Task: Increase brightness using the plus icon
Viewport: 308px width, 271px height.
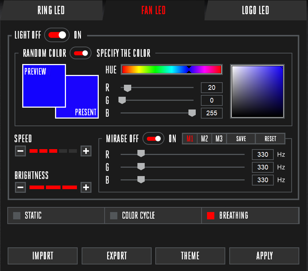Action: (x=86, y=187)
